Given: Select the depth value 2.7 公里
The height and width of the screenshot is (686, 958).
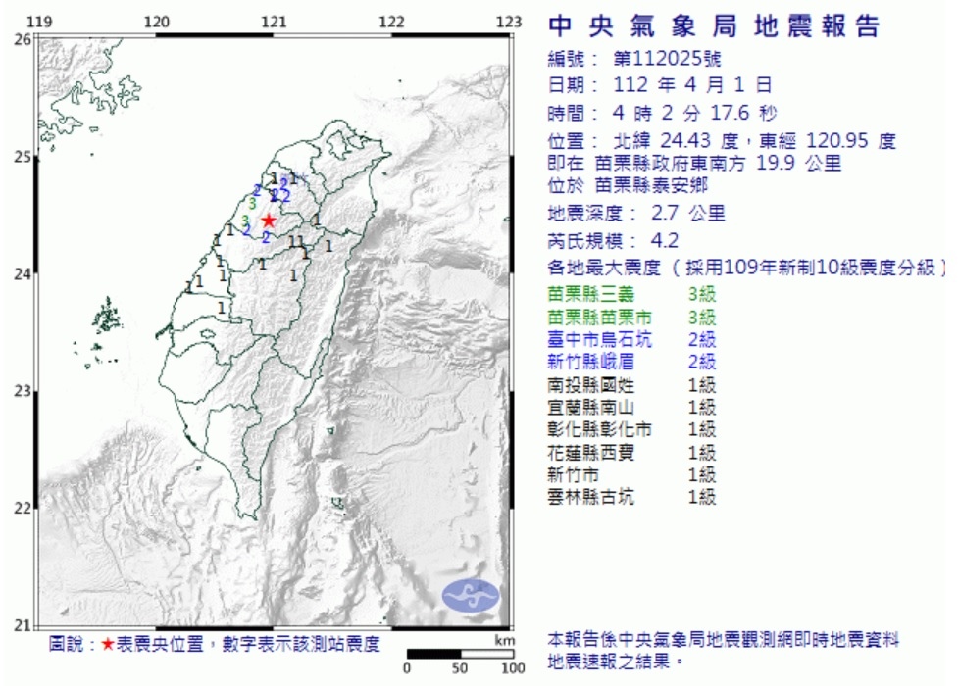Looking at the screenshot, I should coord(688,214).
